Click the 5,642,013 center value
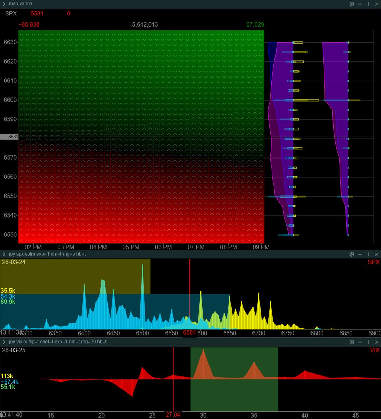The width and height of the screenshot is (381, 419). point(145,25)
